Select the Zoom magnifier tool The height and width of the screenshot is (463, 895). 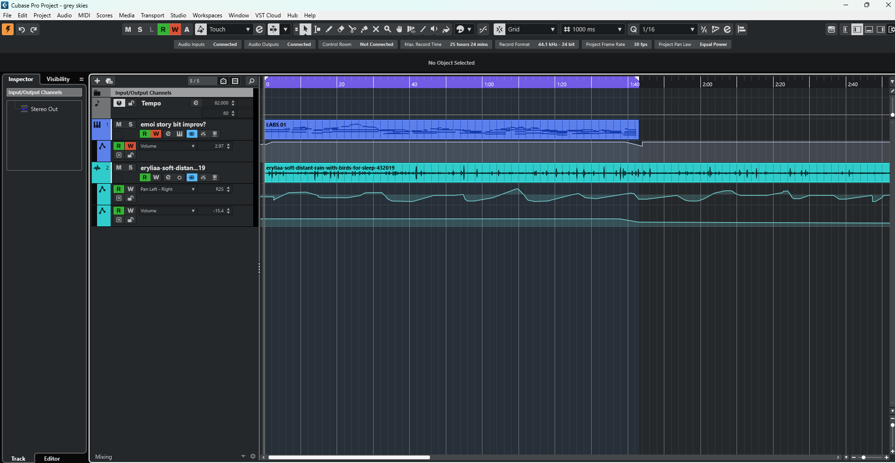(x=388, y=29)
